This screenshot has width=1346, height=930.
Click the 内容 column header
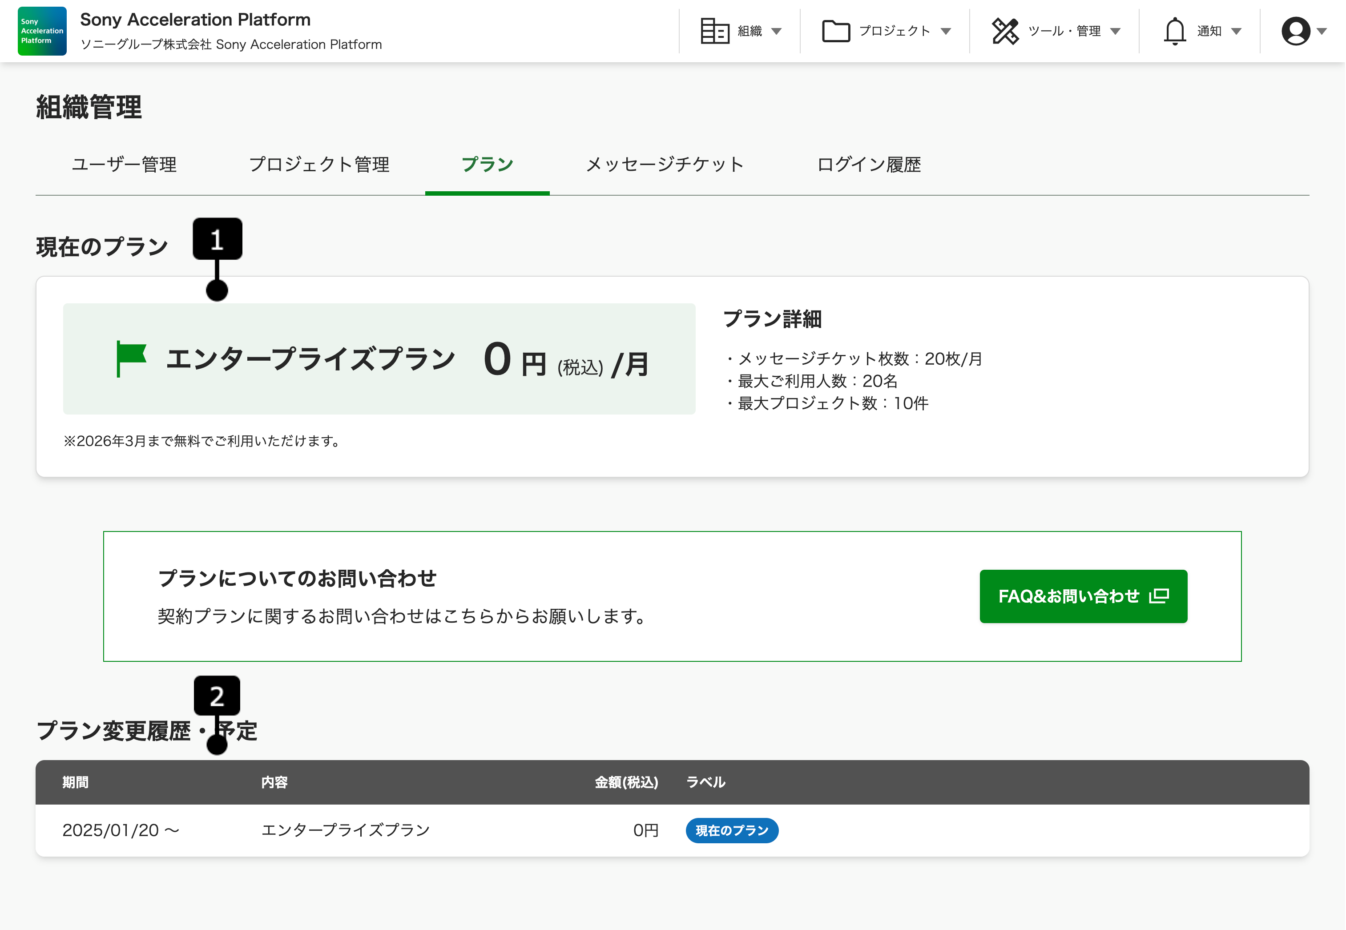point(274,782)
